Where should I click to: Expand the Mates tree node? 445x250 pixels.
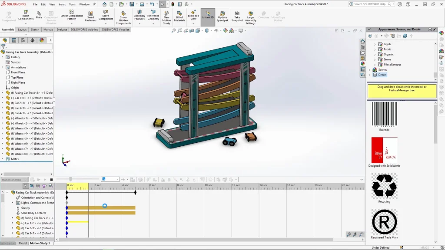(x=2, y=159)
